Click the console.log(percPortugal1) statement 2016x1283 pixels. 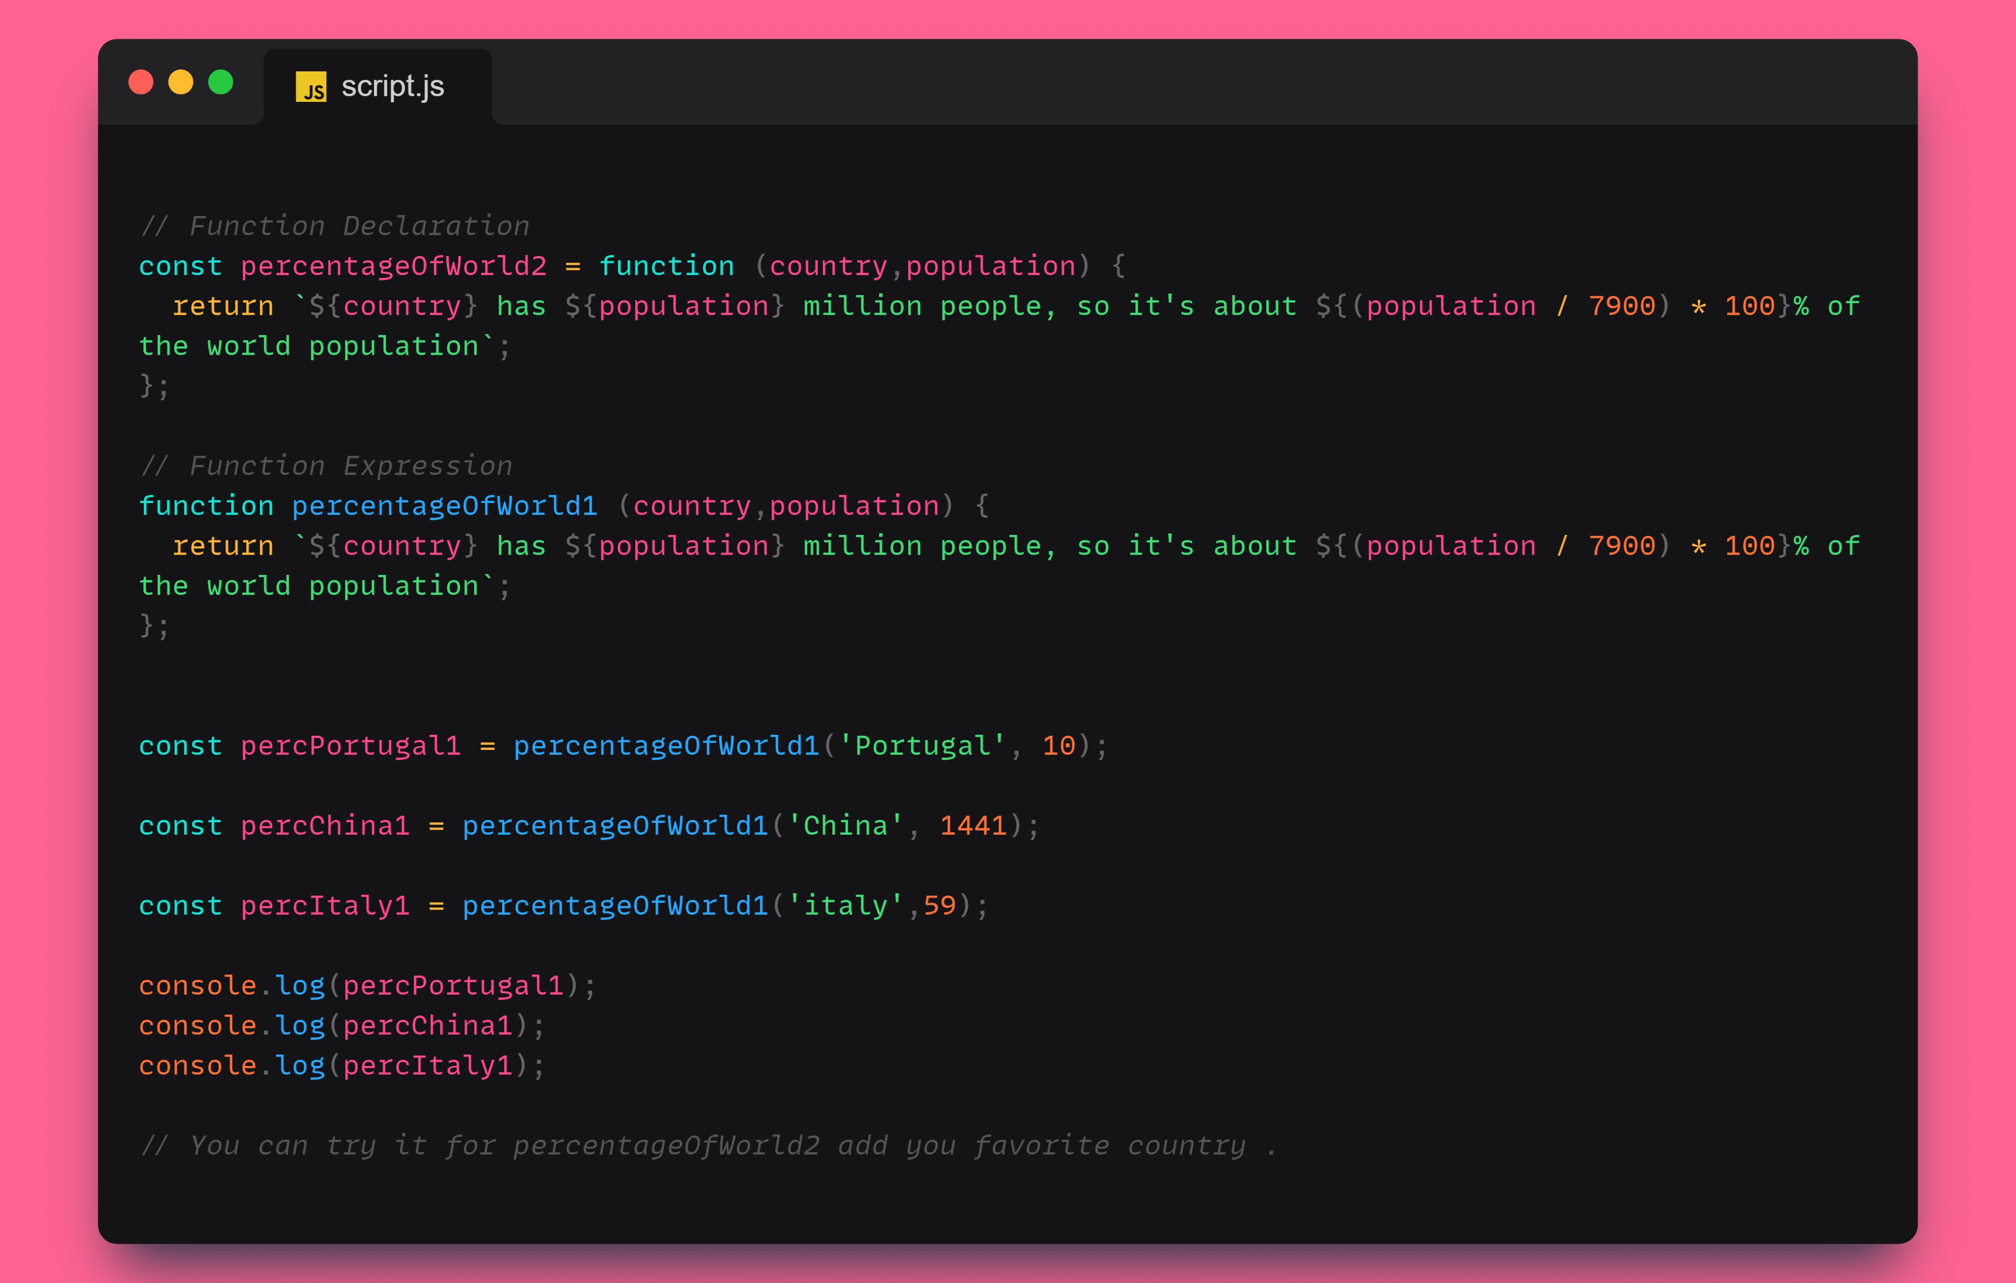[x=367, y=986]
